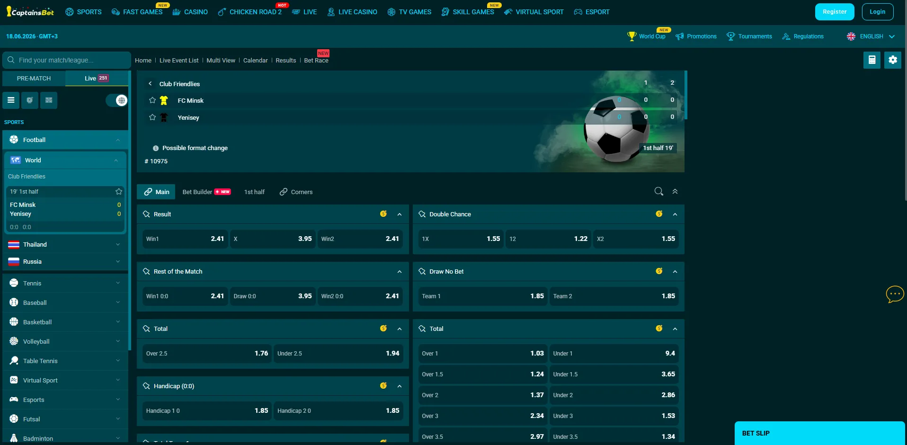
Task: Bet on Over 2.5 at 1.76
Action: pyautogui.click(x=207, y=354)
